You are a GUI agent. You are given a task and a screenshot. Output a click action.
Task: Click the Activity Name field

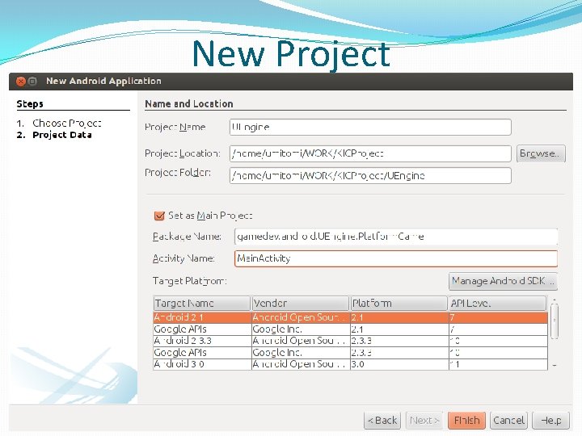click(396, 258)
